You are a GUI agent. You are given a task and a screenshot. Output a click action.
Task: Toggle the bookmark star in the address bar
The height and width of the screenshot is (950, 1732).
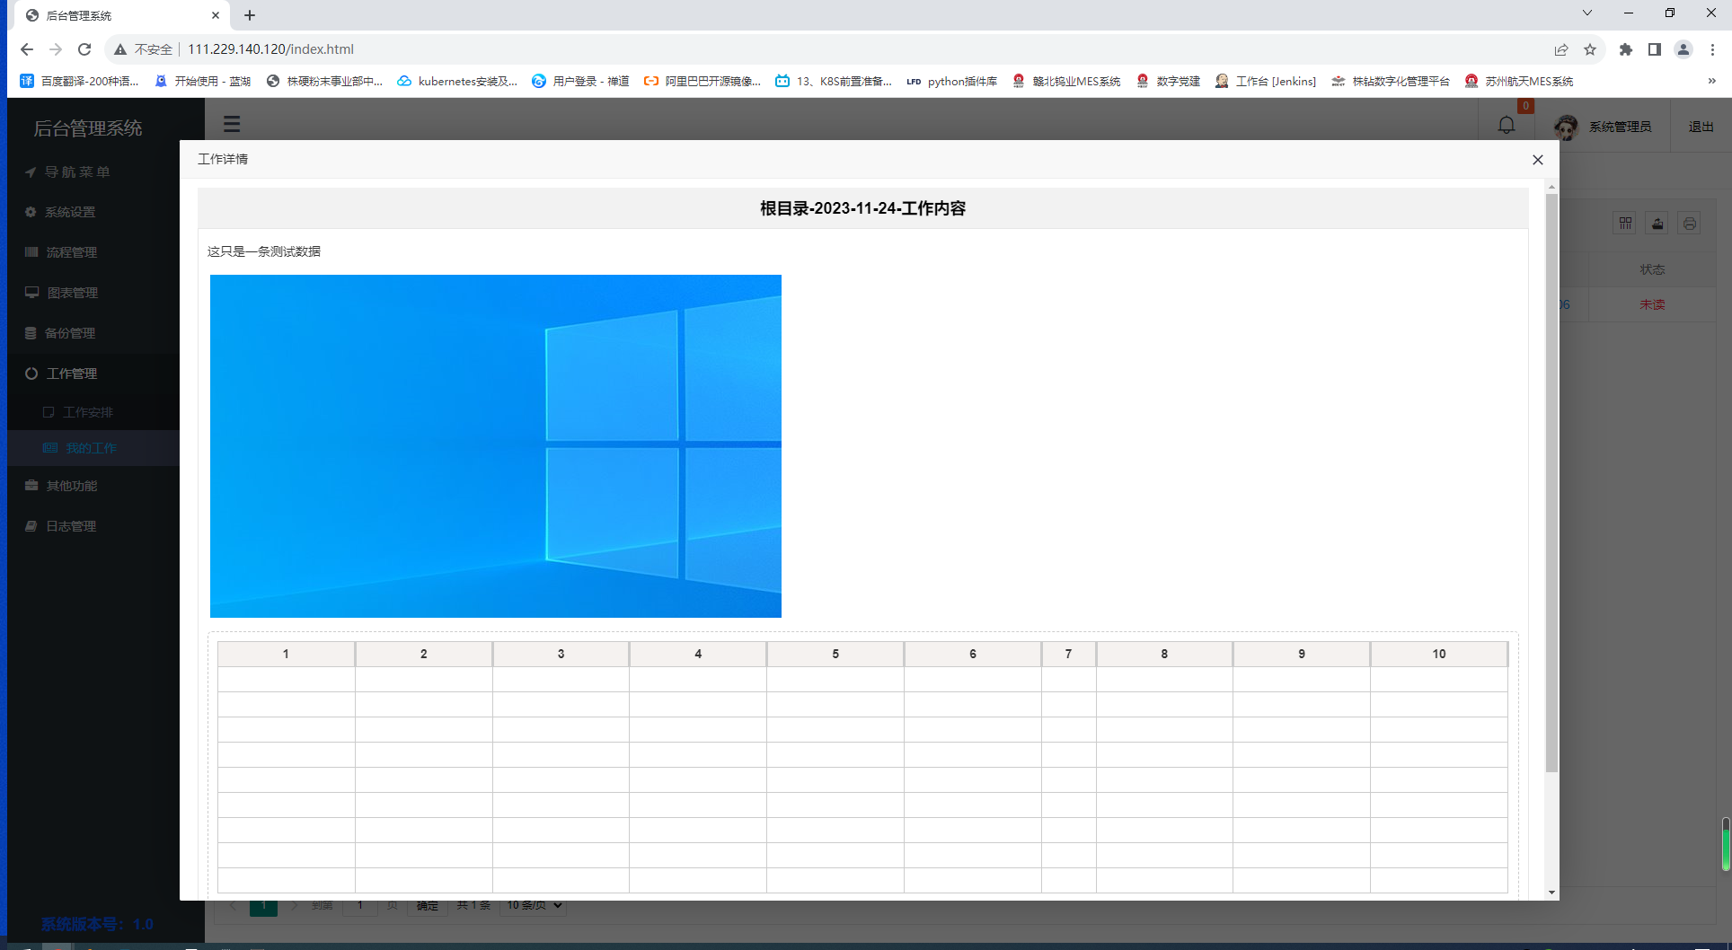pos(1591,49)
